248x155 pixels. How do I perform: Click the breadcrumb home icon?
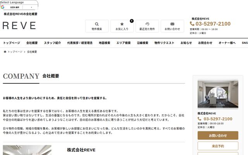pyautogui.click(x=5, y=52)
